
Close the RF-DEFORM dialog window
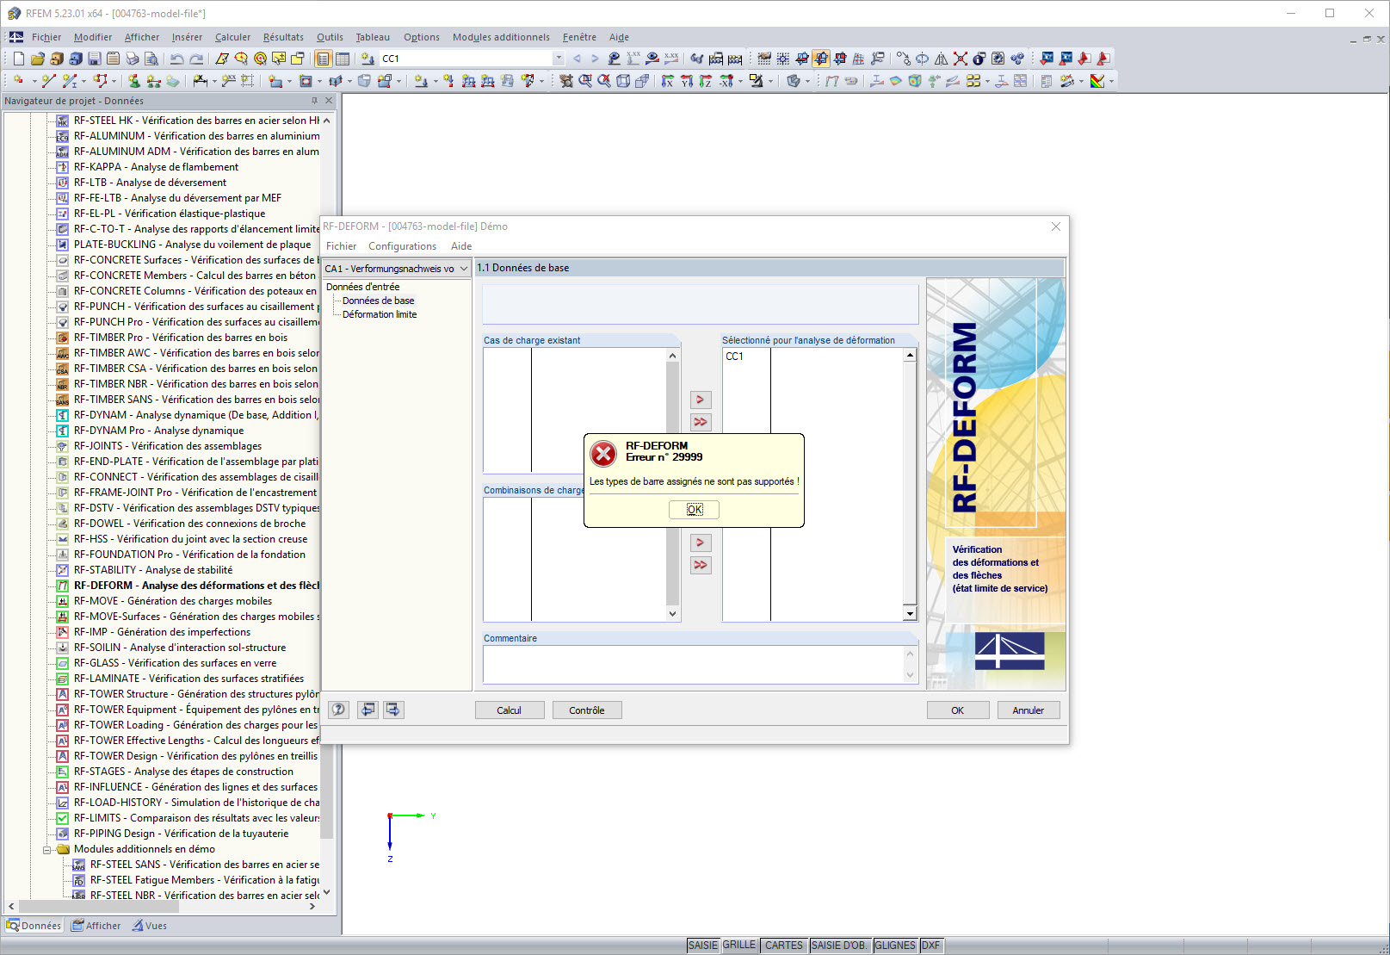click(x=1056, y=226)
